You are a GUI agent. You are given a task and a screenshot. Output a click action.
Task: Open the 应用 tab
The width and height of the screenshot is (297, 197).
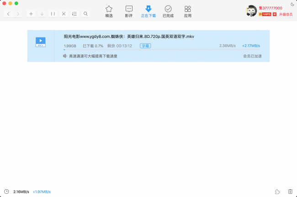pos(188,11)
